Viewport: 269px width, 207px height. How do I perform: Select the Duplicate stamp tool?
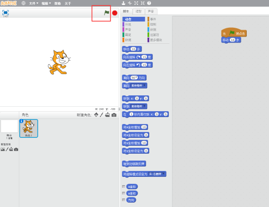click(x=123, y=3)
